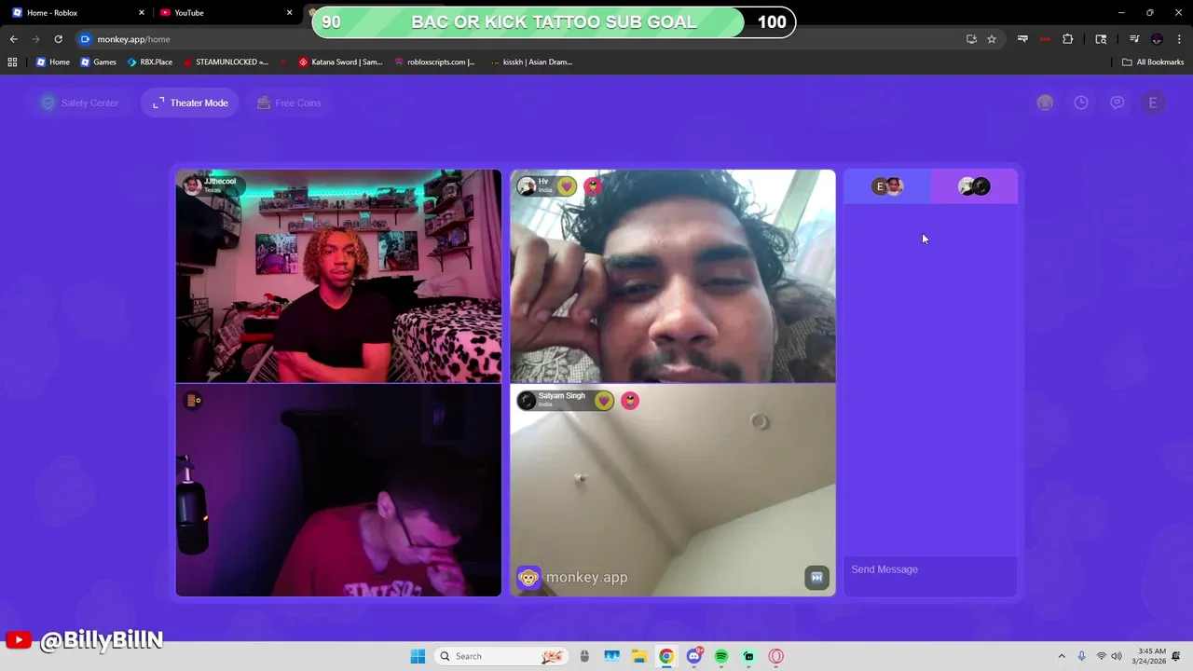Click the taskbar Search box
Image resolution: width=1193 pixels, height=671 pixels.
tap(501, 656)
